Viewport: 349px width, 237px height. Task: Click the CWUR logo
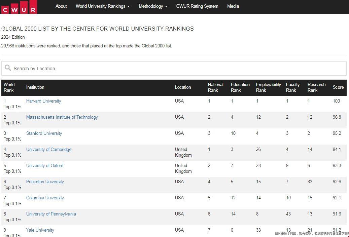point(19,7)
